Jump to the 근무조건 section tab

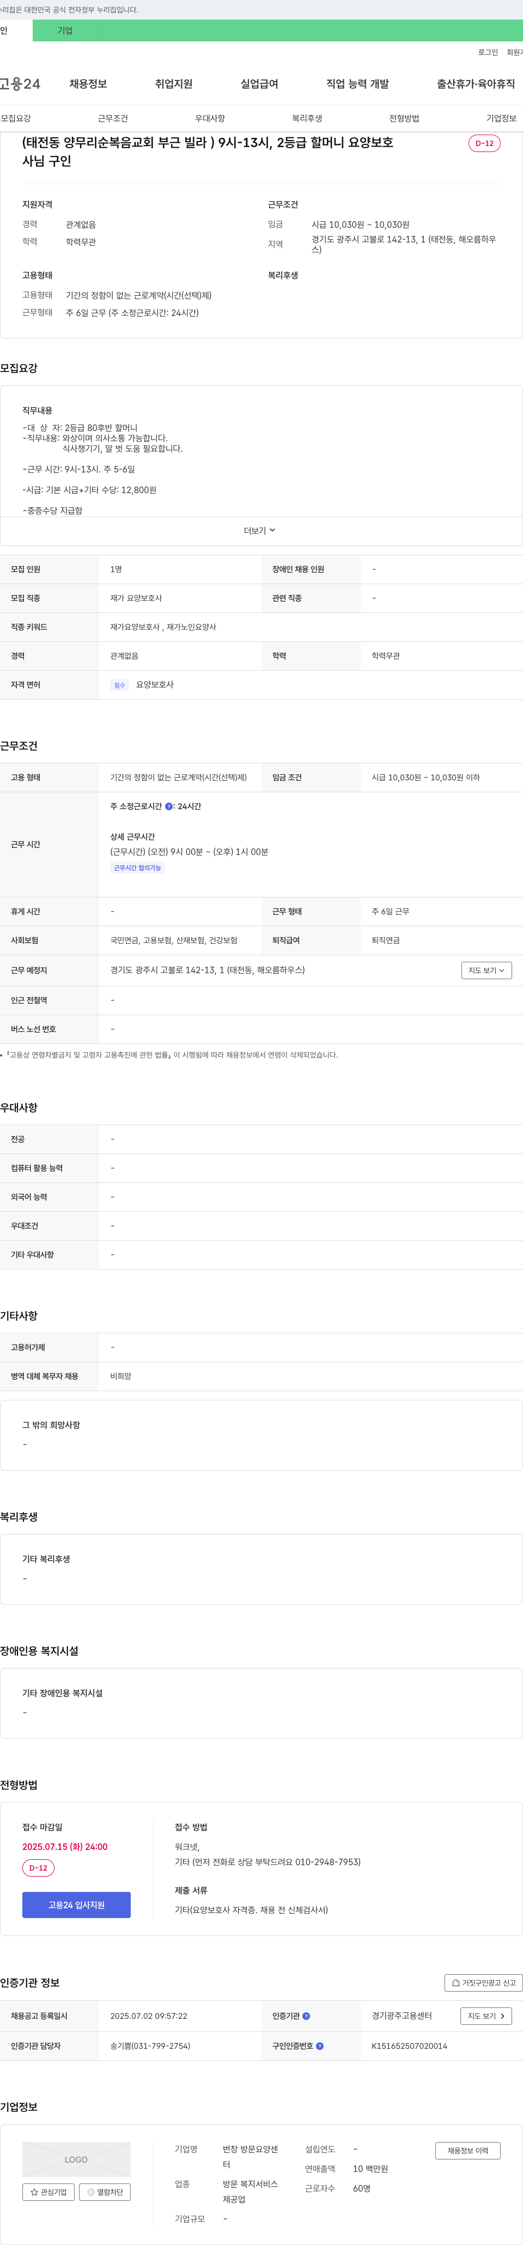(112, 119)
